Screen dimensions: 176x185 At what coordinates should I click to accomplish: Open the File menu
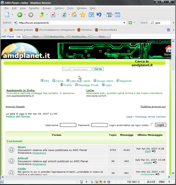[x=6, y=8]
